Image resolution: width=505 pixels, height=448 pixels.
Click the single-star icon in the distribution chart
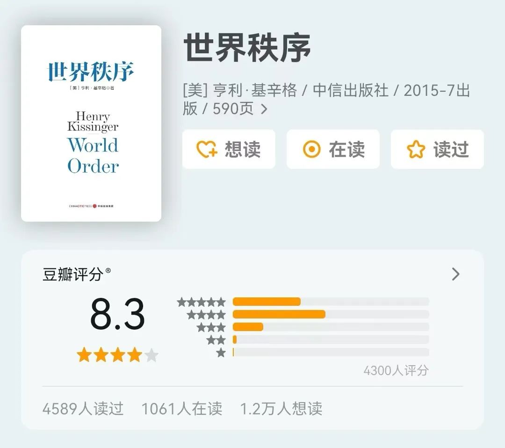click(220, 352)
